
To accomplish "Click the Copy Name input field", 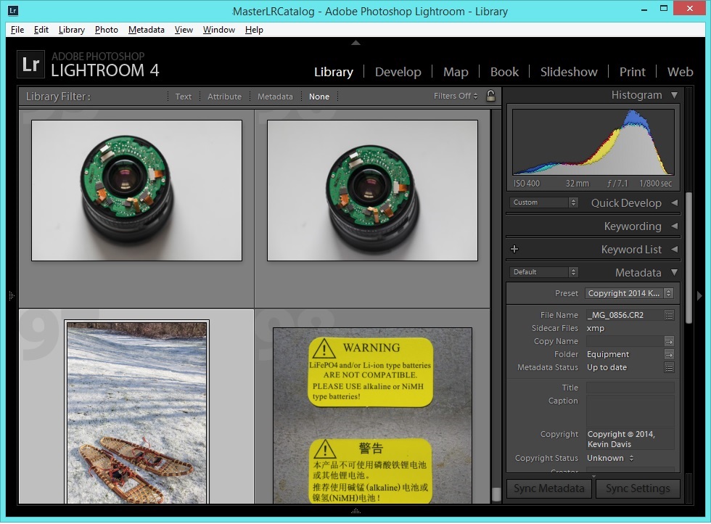I will pyautogui.click(x=624, y=341).
